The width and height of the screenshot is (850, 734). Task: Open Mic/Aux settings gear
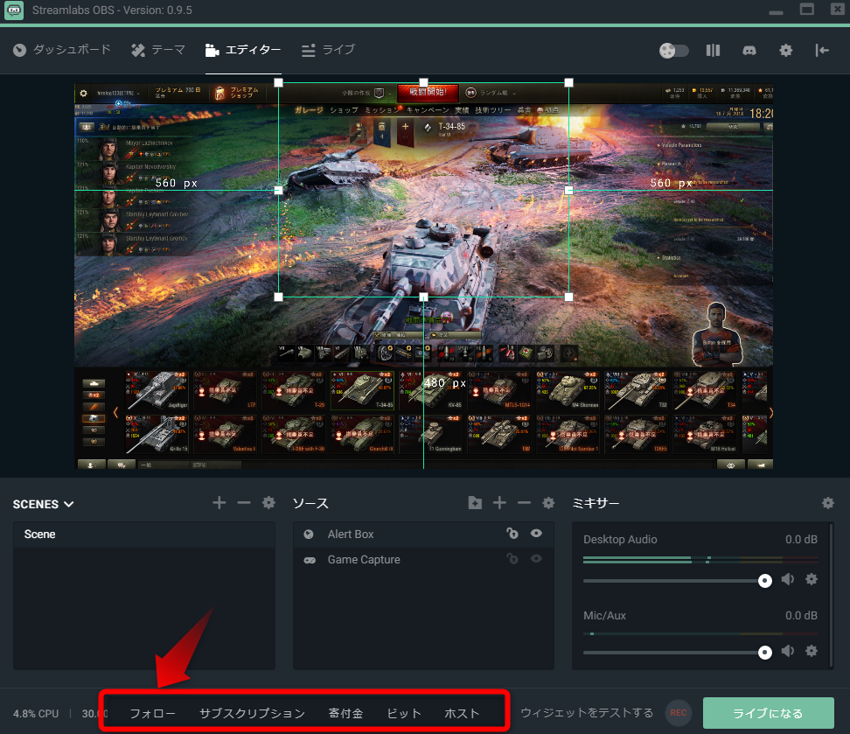(x=812, y=651)
